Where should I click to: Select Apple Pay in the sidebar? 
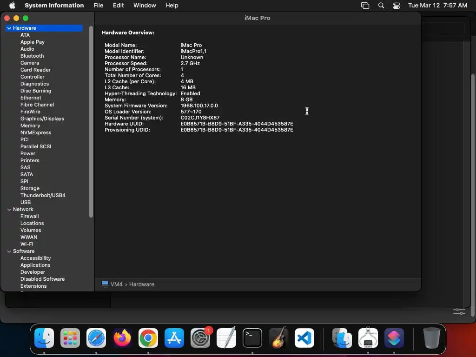point(33,42)
